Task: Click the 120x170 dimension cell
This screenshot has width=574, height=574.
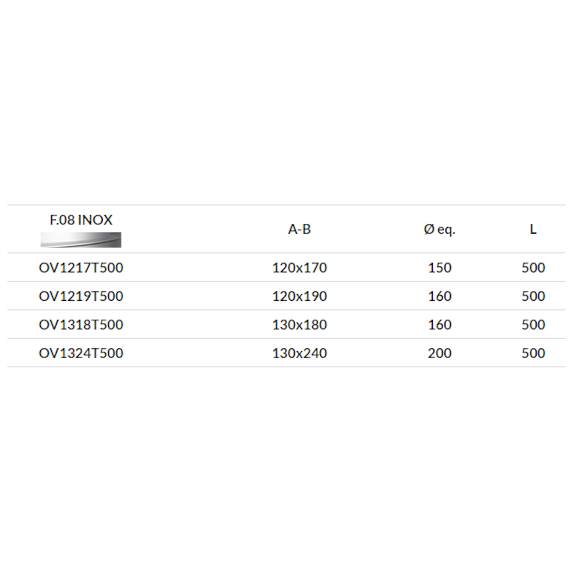Action: [x=300, y=267]
